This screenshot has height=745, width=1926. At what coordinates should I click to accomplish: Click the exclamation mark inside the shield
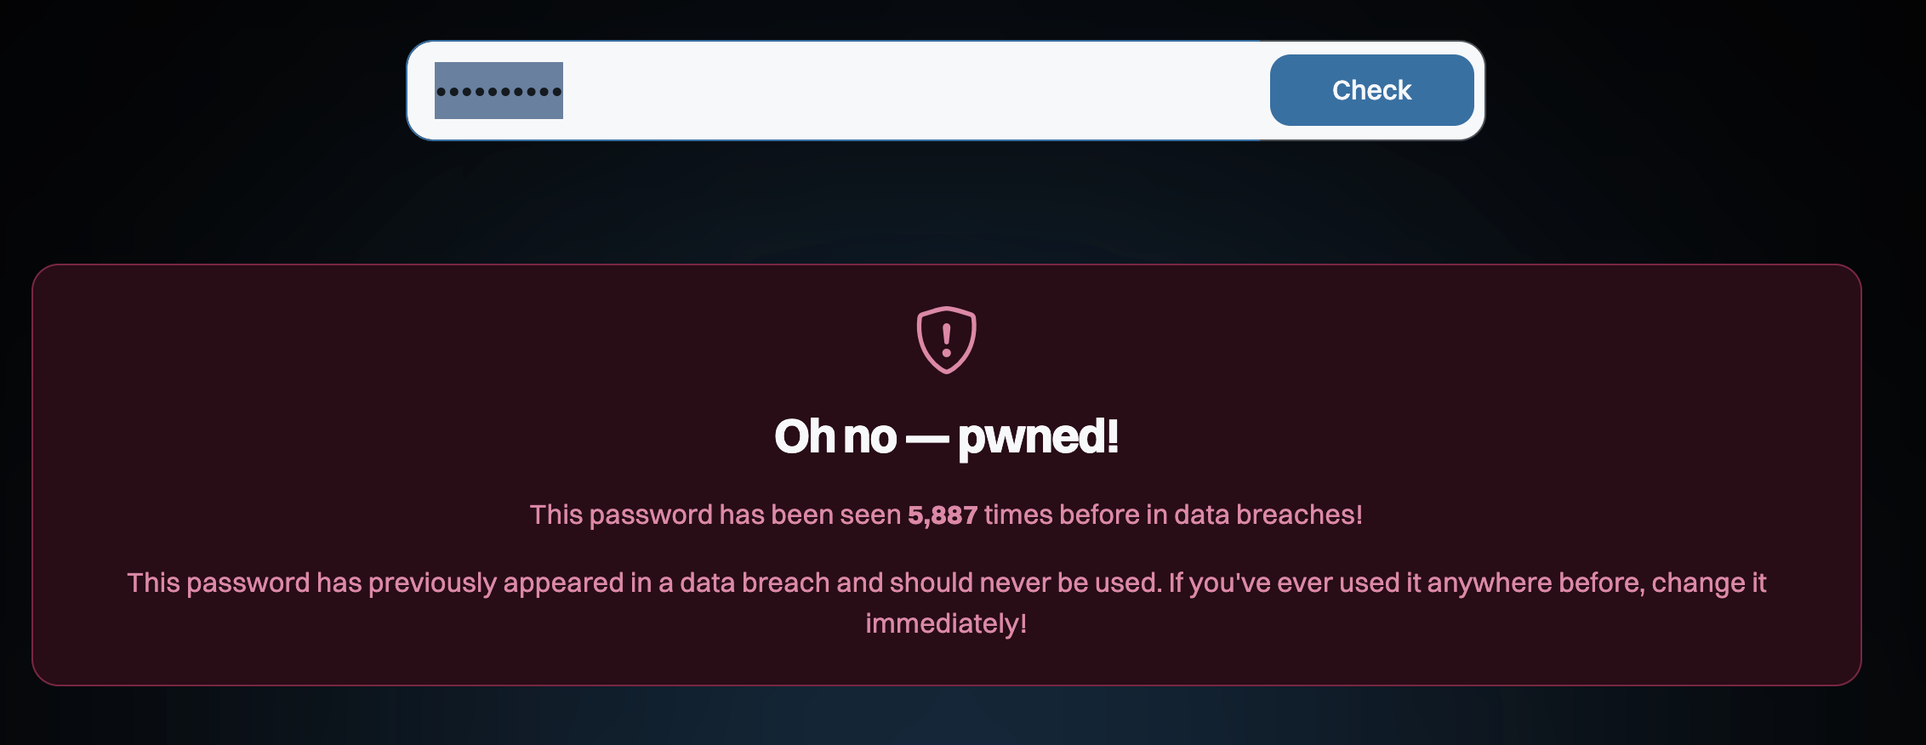946,339
